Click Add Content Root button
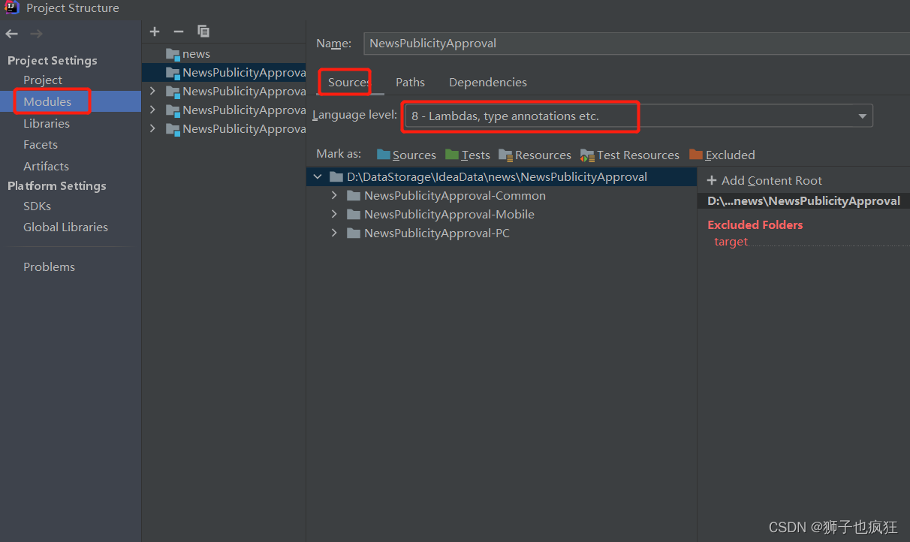This screenshot has height=542, width=910. tap(764, 180)
